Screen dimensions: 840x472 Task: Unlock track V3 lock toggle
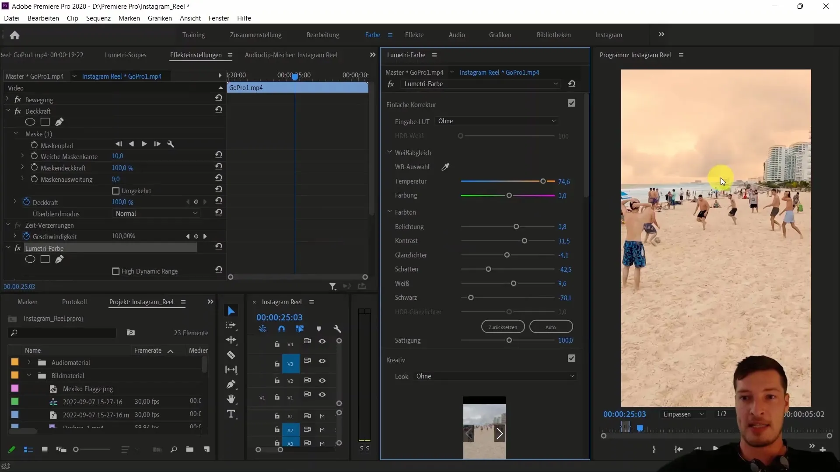(x=277, y=364)
